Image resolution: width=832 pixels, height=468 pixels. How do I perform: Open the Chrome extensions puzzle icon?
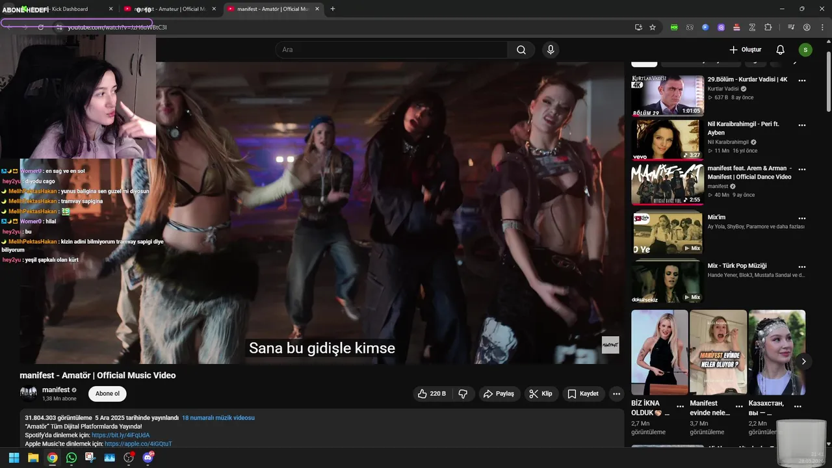(768, 27)
